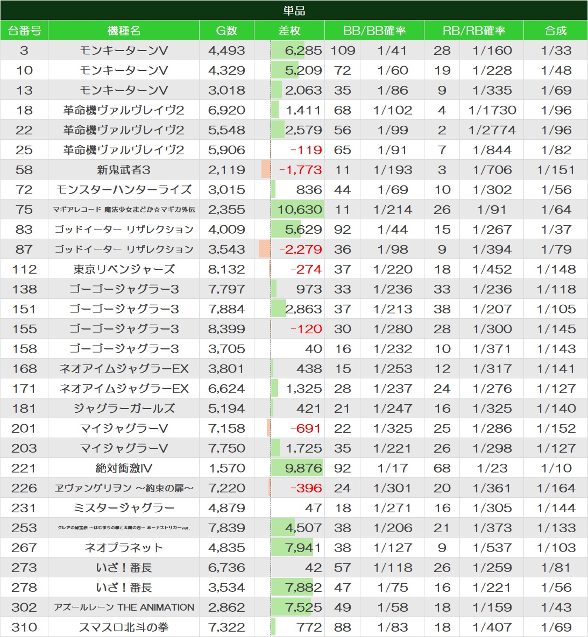Screen dimensions: 588x637
Task: Click the G数 column header
Action: [226, 31]
